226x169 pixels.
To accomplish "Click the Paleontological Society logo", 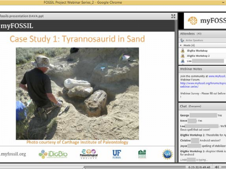I will tap(89, 154).
